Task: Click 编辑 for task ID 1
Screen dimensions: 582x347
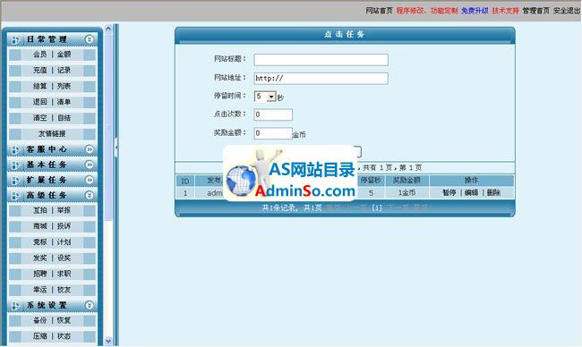Action: click(471, 193)
